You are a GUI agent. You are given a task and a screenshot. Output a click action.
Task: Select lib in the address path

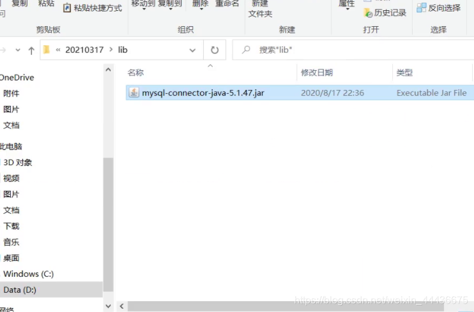tap(123, 50)
